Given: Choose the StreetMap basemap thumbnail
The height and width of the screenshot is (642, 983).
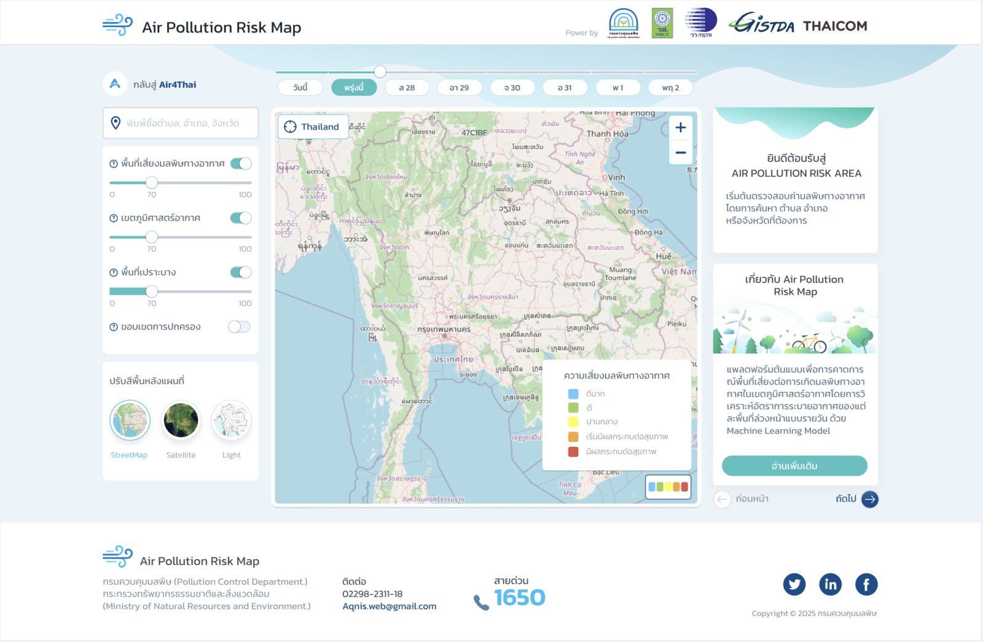Looking at the screenshot, I should point(130,420).
